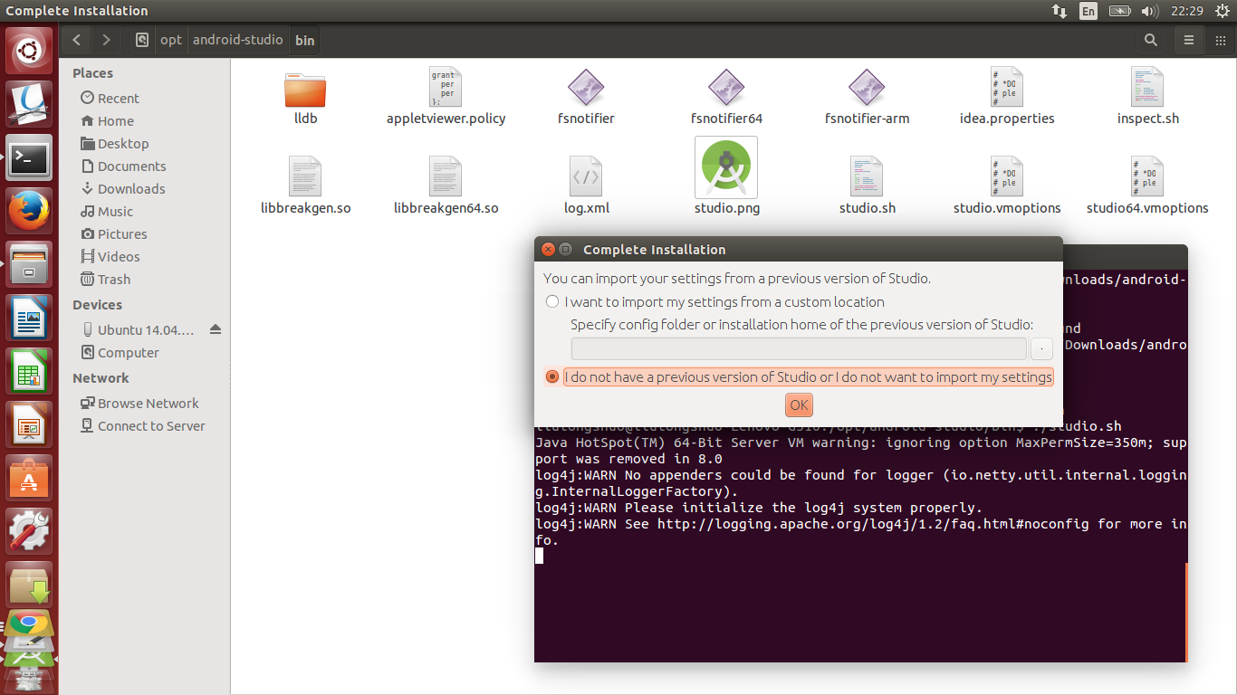Select the studio.vmoptions file icon

1007,176
